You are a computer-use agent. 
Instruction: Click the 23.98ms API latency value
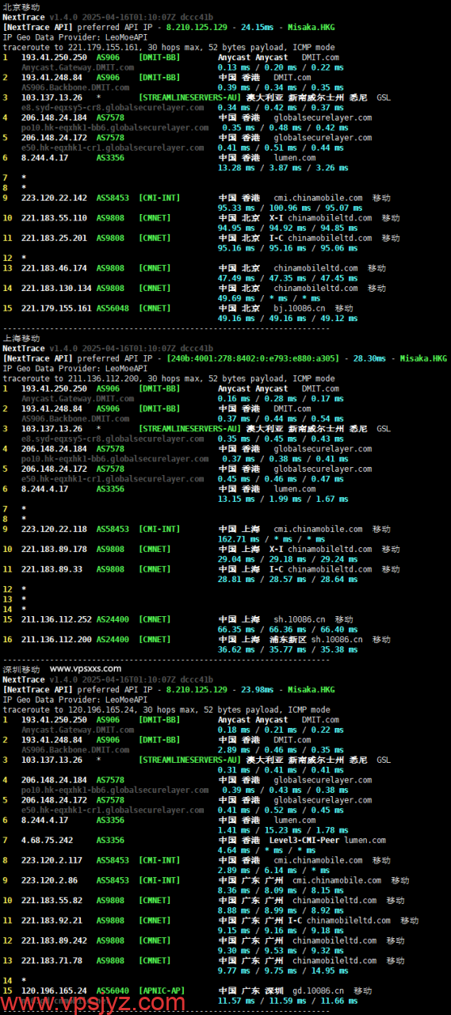tap(258, 689)
